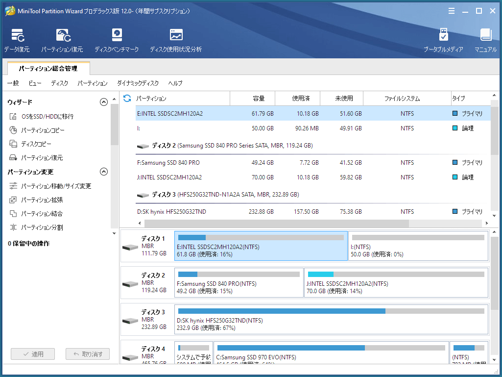The height and width of the screenshot is (377, 502).
Task: Click the パーティション分割 icon
Action: (13, 227)
